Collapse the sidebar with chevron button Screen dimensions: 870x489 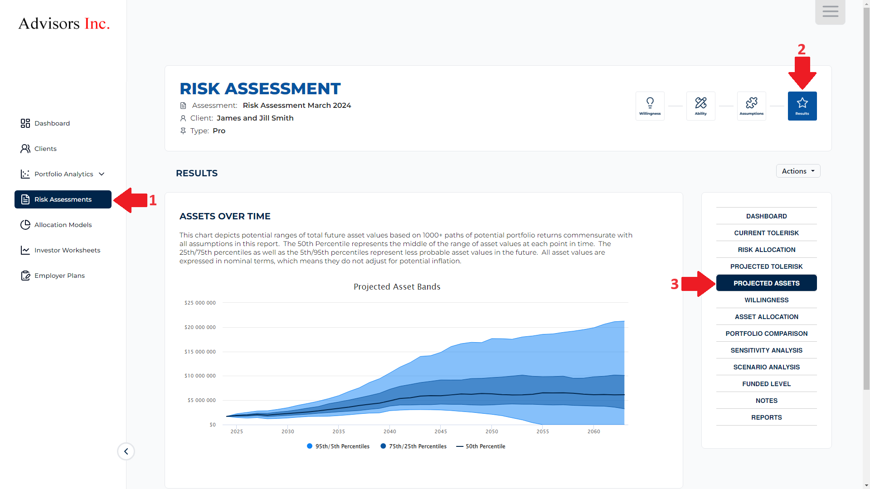coord(126,451)
